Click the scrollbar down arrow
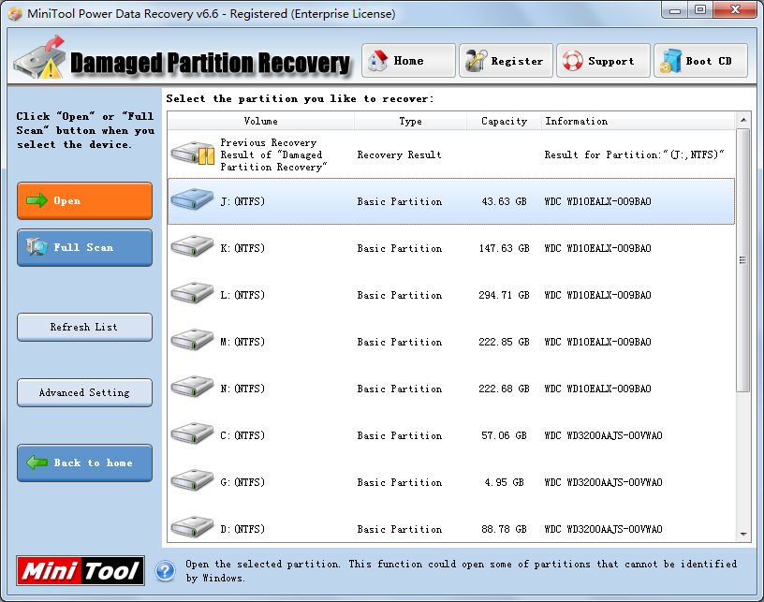764x602 pixels. point(743,535)
